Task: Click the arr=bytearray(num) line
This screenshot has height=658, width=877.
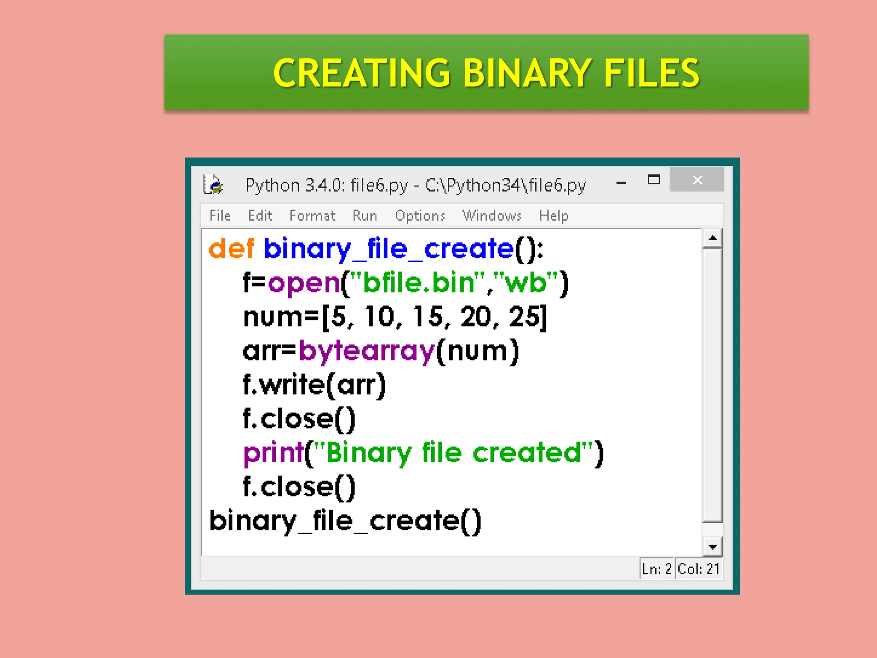Action: point(381,351)
